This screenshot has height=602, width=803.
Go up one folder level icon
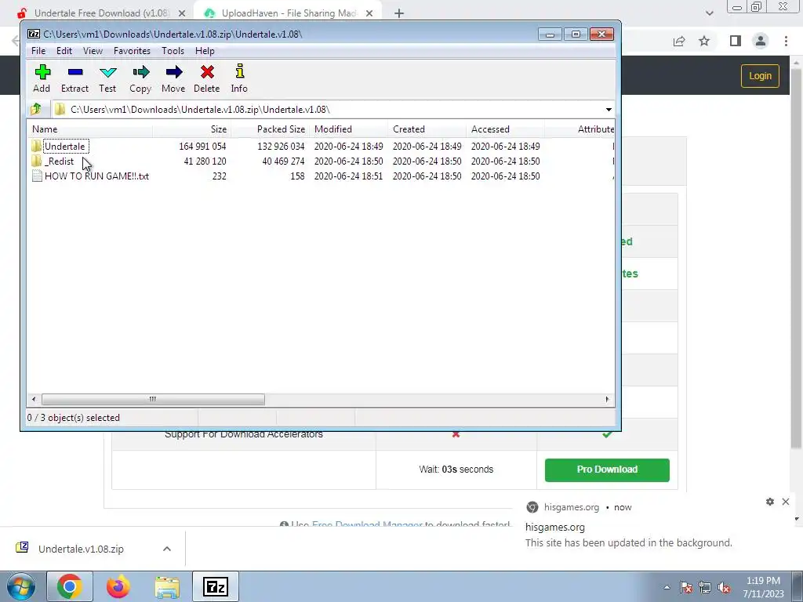36,109
